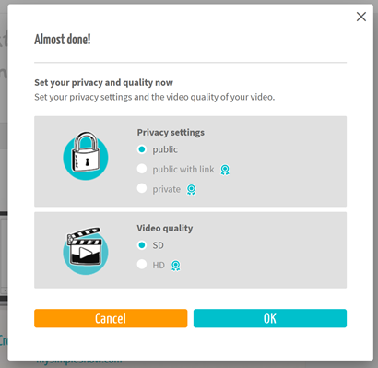Click the 'public with link' text label
378x368 pixels.
(x=183, y=170)
